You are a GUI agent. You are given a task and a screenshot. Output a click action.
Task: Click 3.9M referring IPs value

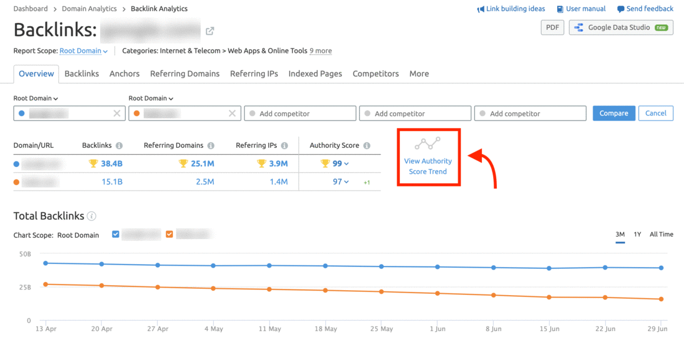[x=279, y=164]
